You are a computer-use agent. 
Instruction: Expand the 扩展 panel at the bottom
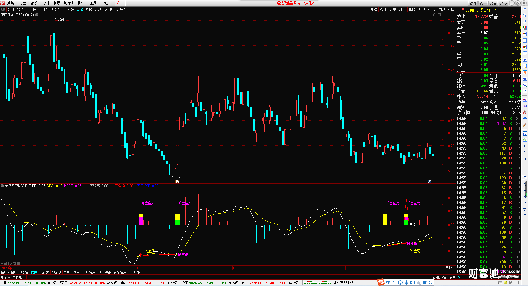point(5,277)
